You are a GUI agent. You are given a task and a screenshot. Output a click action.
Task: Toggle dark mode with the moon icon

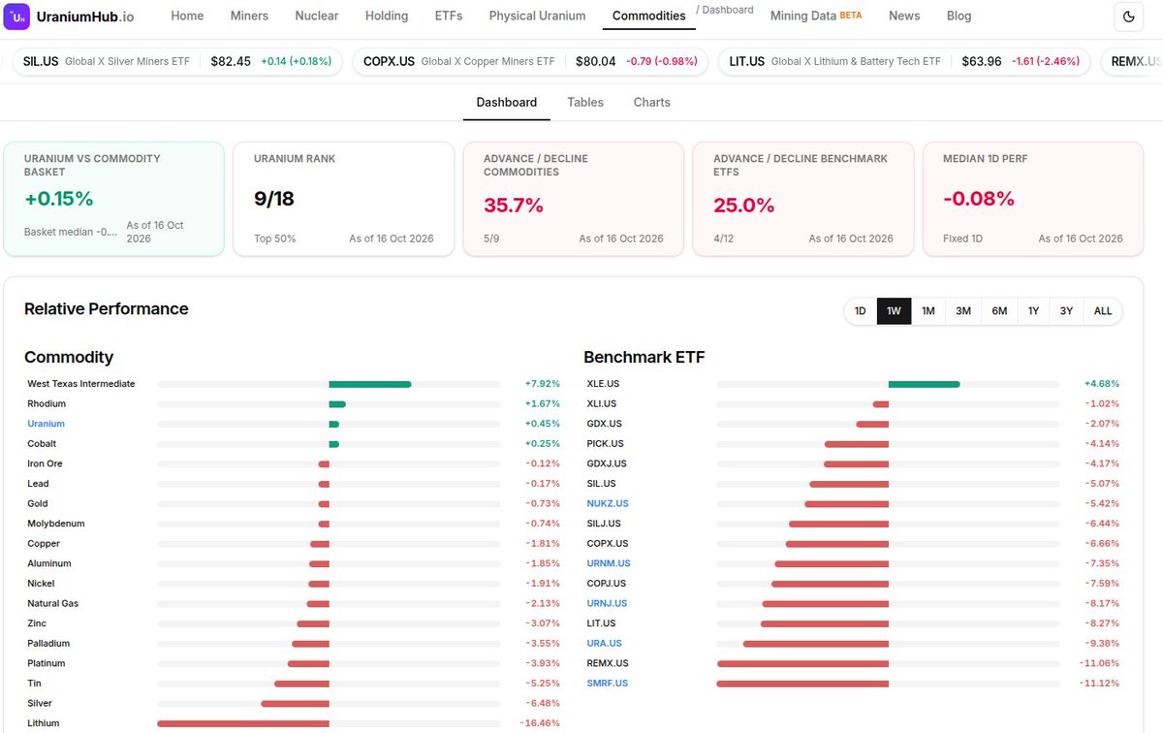click(1128, 16)
